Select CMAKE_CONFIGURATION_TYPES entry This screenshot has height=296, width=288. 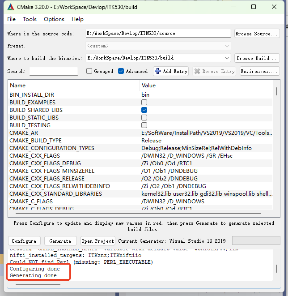(52, 148)
